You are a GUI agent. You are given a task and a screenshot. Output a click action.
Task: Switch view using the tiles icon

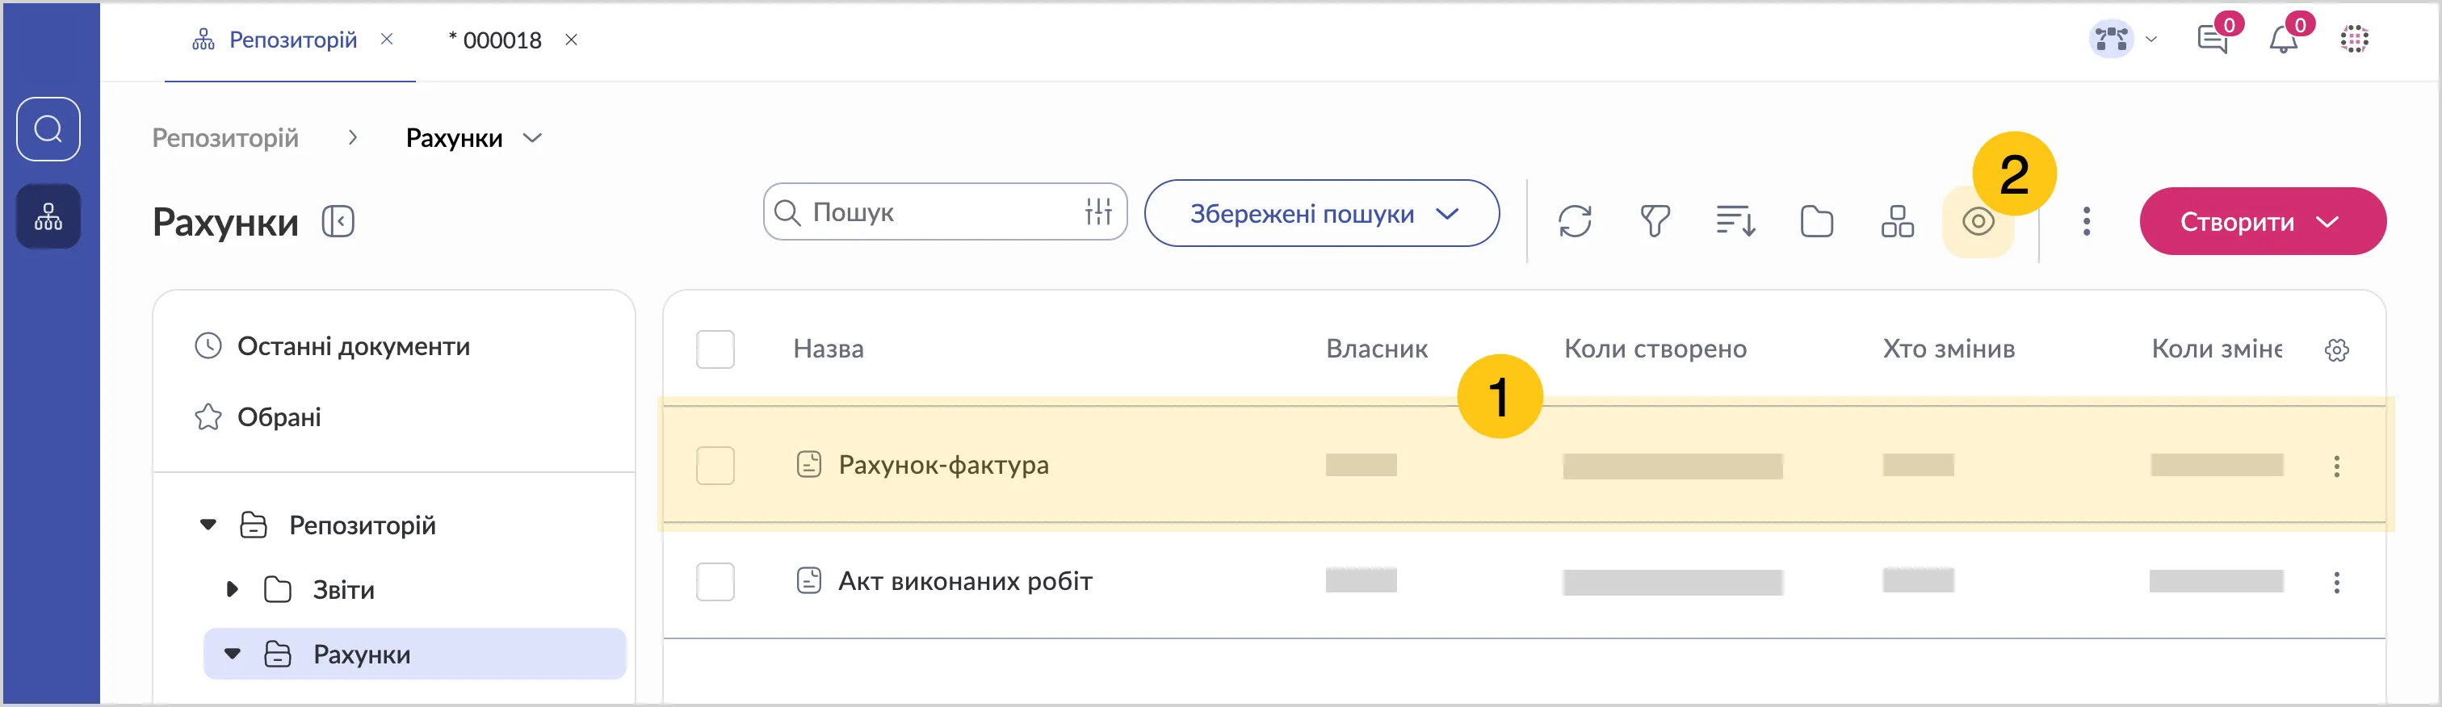(x=1897, y=222)
